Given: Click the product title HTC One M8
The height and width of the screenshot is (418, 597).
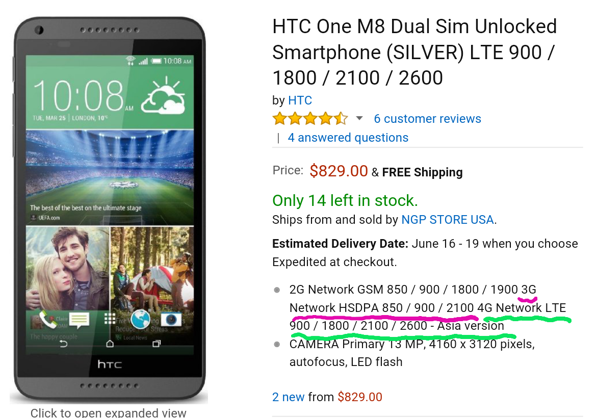Looking at the screenshot, I should 414,52.
